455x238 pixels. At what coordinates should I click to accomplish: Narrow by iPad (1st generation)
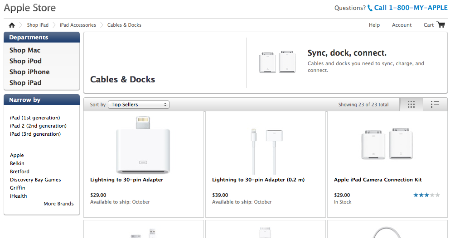[x=35, y=118]
